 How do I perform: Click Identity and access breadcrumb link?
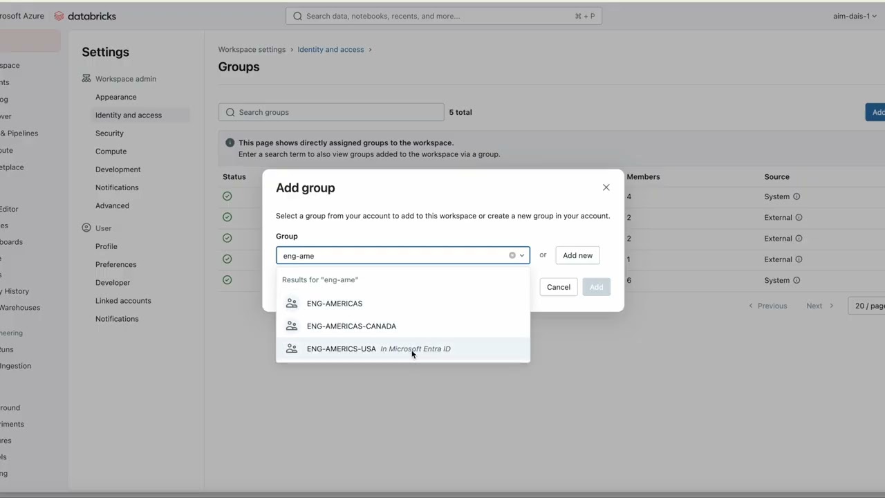pyautogui.click(x=330, y=49)
